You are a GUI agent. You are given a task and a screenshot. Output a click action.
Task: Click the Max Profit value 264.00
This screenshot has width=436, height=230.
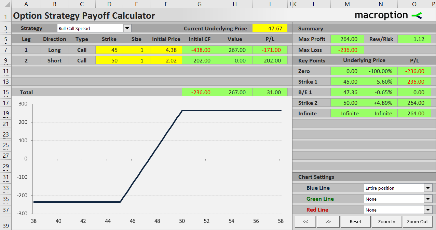[x=347, y=39]
